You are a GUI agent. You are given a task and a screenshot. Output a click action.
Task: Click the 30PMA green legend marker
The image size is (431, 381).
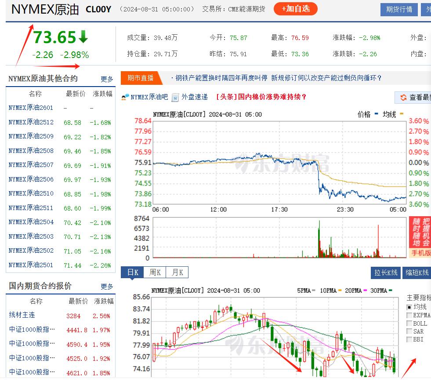click(x=391, y=290)
